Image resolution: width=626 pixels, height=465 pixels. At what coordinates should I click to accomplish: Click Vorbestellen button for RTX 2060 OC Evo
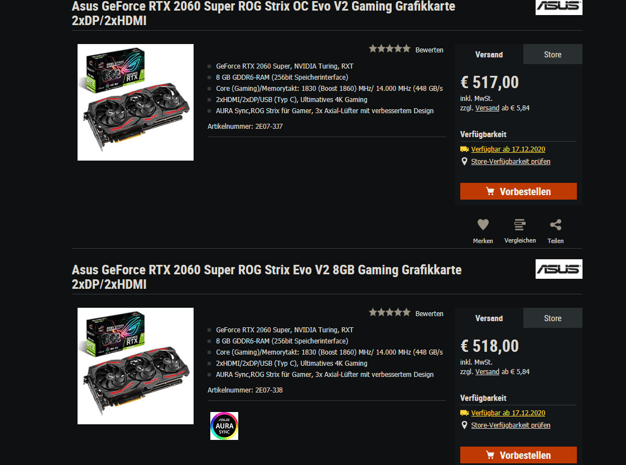(x=518, y=191)
